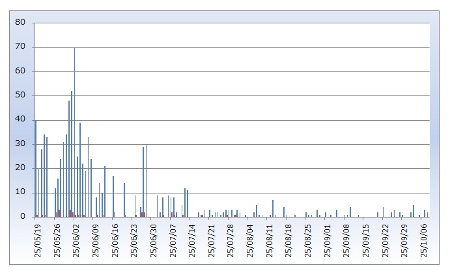Image resolution: width=450 pixels, height=274 pixels.
Task: Select the blue bar of height 17 near 25/06/16
Action: pyautogui.click(x=113, y=196)
